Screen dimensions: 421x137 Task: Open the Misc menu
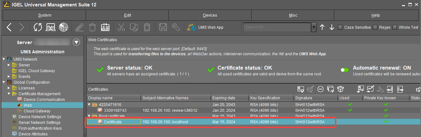click(x=293, y=15)
